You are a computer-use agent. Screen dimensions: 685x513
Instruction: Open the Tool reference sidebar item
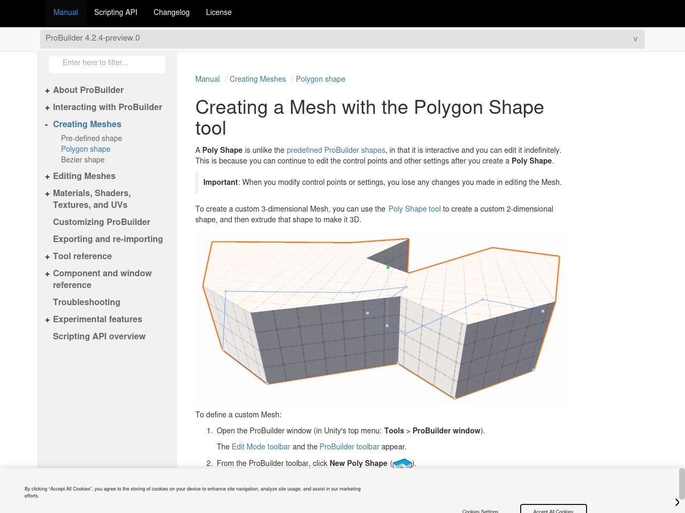click(x=82, y=256)
